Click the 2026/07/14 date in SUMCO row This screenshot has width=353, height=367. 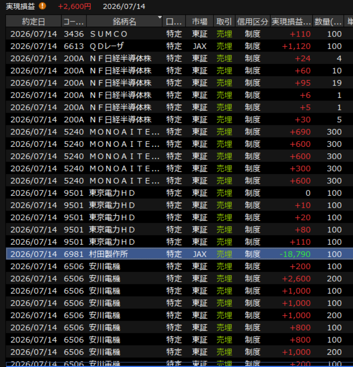coord(33,34)
